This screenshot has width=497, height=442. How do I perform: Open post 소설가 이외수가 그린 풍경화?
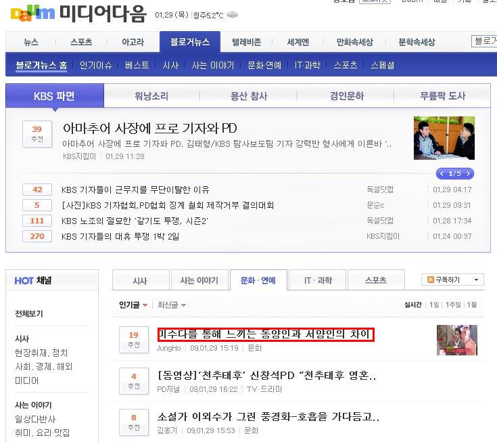(268, 416)
